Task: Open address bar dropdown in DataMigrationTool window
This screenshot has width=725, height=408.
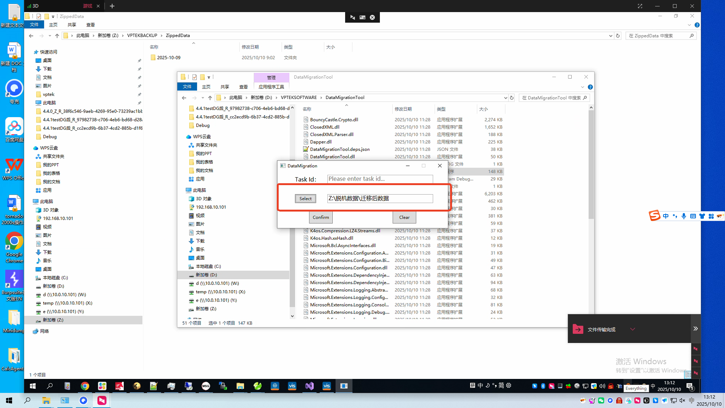Action: [x=505, y=98]
